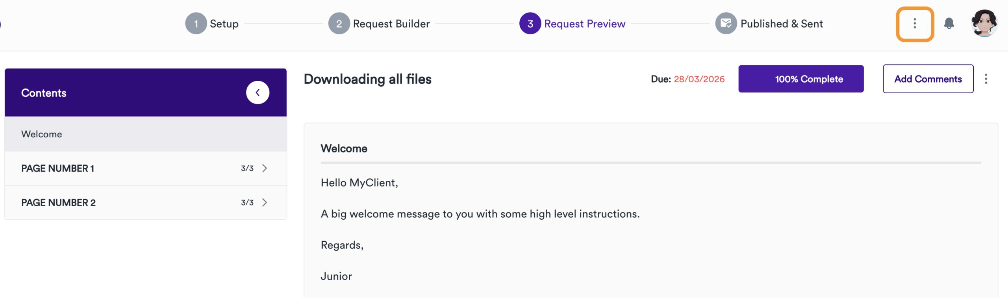Click the Request Preview step number icon
The image size is (1008, 298).
coord(530,24)
